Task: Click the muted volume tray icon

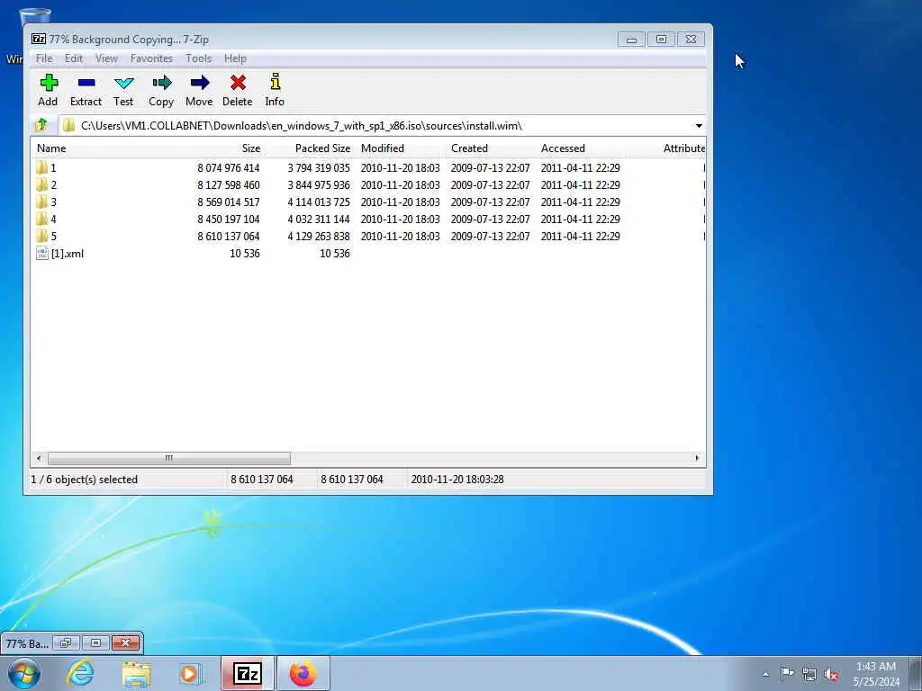Action: point(831,674)
